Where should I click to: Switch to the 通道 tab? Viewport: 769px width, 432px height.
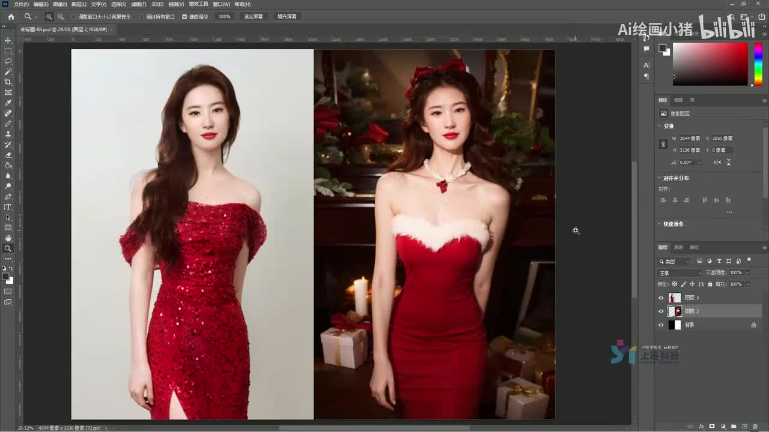tap(678, 247)
